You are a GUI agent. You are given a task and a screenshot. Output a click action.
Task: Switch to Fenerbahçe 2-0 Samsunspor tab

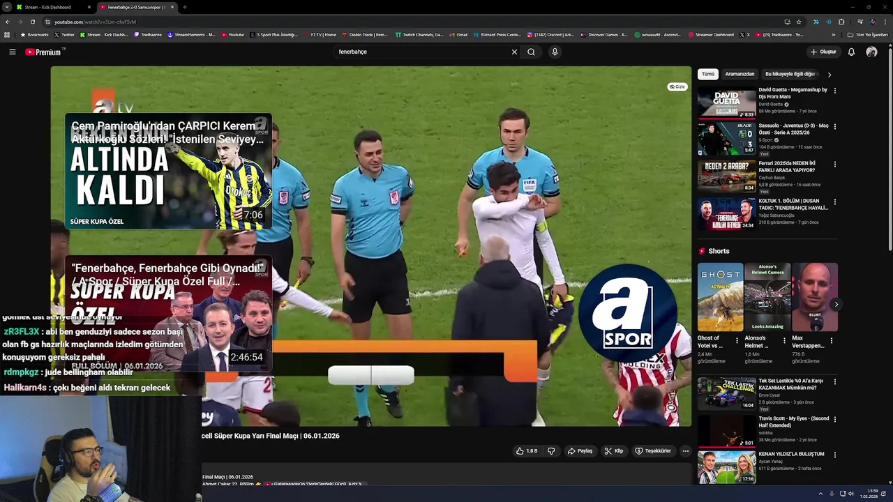137,7
